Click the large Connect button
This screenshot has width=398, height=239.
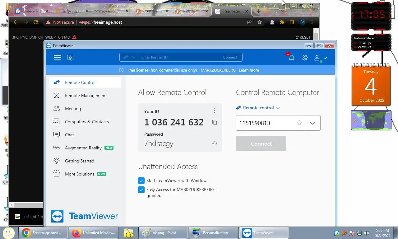pos(261,143)
